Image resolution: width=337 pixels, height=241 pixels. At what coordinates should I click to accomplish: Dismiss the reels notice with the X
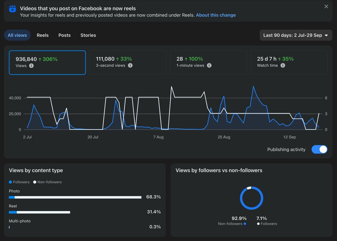point(326,7)
